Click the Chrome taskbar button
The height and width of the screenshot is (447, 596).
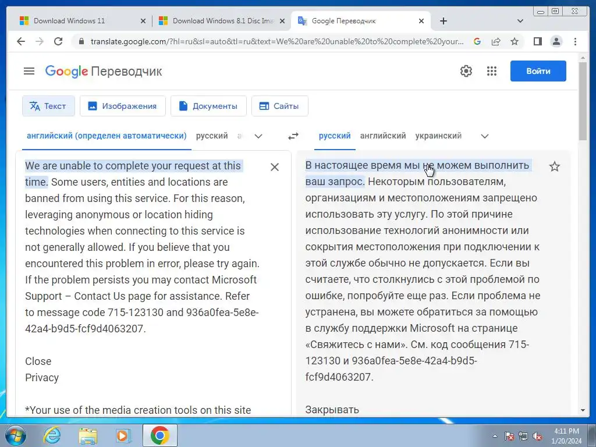tap(159, 435)
